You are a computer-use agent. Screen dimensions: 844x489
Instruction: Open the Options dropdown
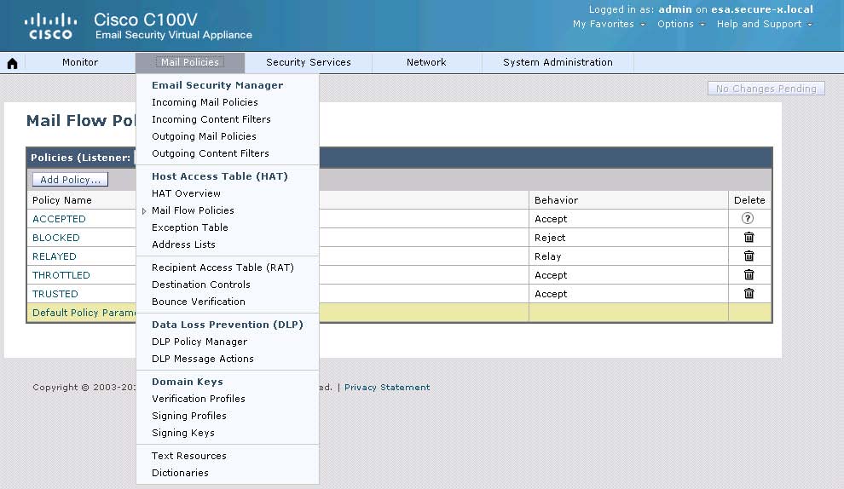click(681, 24)
